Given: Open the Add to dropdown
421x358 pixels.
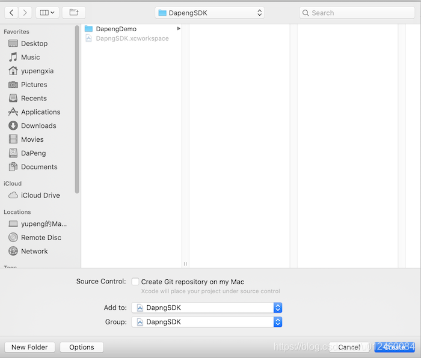Looking at the screenshot, I should (206, 308).
